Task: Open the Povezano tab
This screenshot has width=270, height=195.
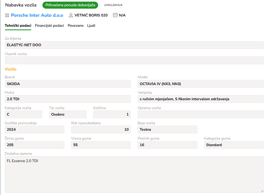Action: (x=76, y=25)
